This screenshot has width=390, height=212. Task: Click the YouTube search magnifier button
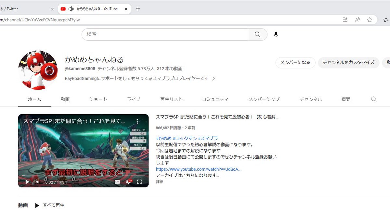pyautogui.click(x=257, y=34)
